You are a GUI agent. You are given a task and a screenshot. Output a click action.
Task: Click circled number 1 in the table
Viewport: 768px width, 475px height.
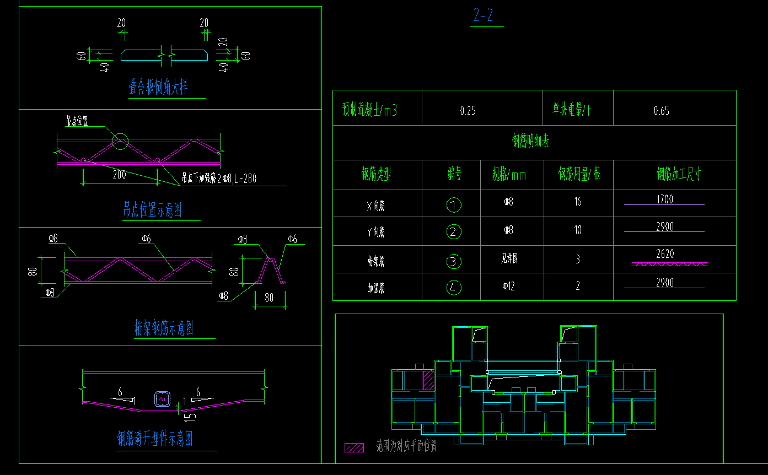tap(454, 206)
